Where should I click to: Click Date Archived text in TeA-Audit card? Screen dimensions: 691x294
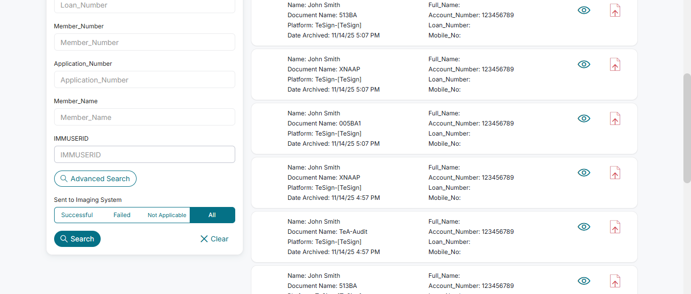(334, 252)
